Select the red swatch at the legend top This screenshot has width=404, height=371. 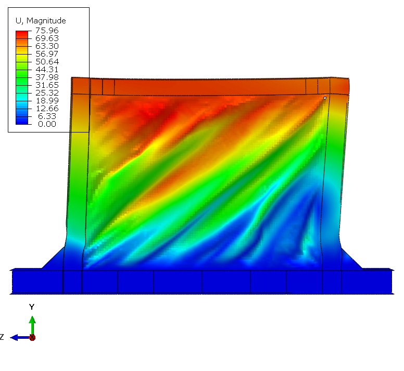click(x=22, y=34)
